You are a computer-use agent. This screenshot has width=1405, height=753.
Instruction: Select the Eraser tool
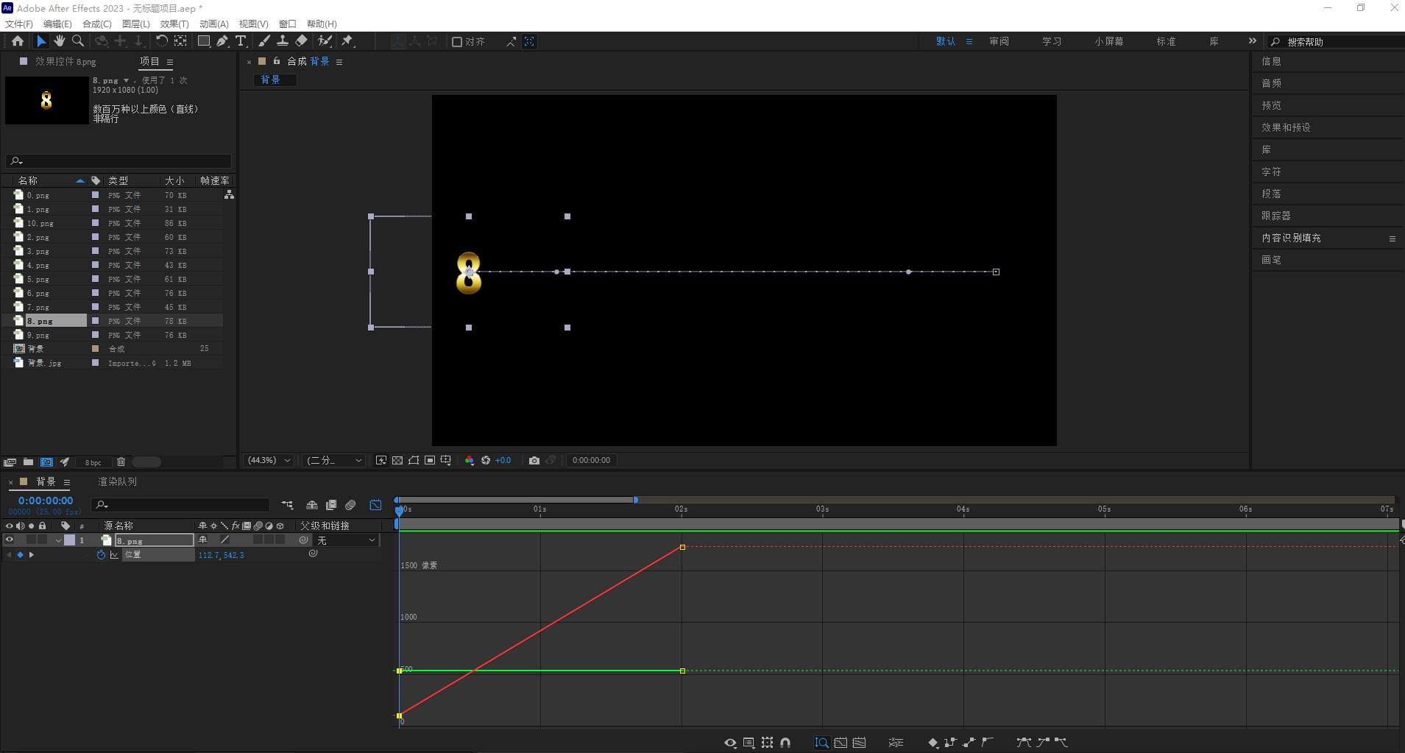click(x=301, y=41)
